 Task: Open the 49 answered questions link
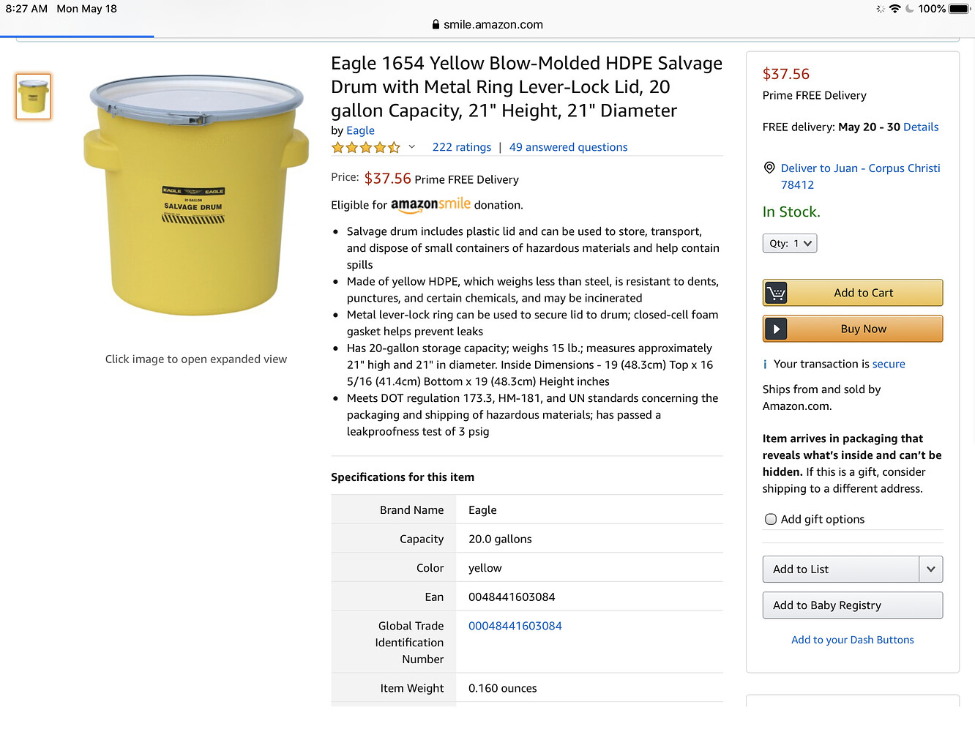(x=568, y=147)
